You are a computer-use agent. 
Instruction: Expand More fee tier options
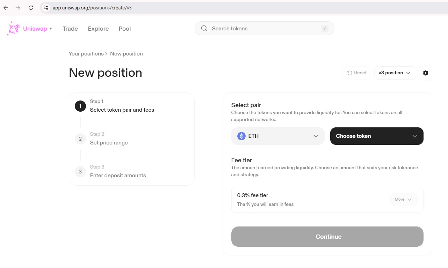(403, 199)
